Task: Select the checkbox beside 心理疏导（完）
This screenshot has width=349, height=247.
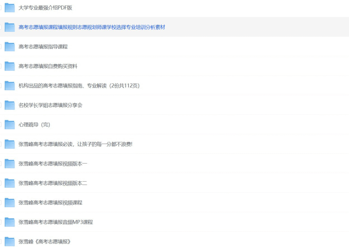Action: click(x=1, y=125)
